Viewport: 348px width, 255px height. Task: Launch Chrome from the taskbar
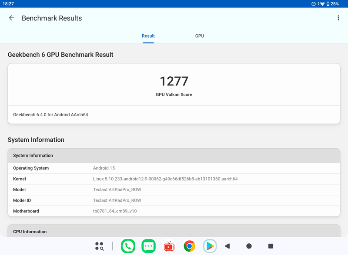point(189,246)
